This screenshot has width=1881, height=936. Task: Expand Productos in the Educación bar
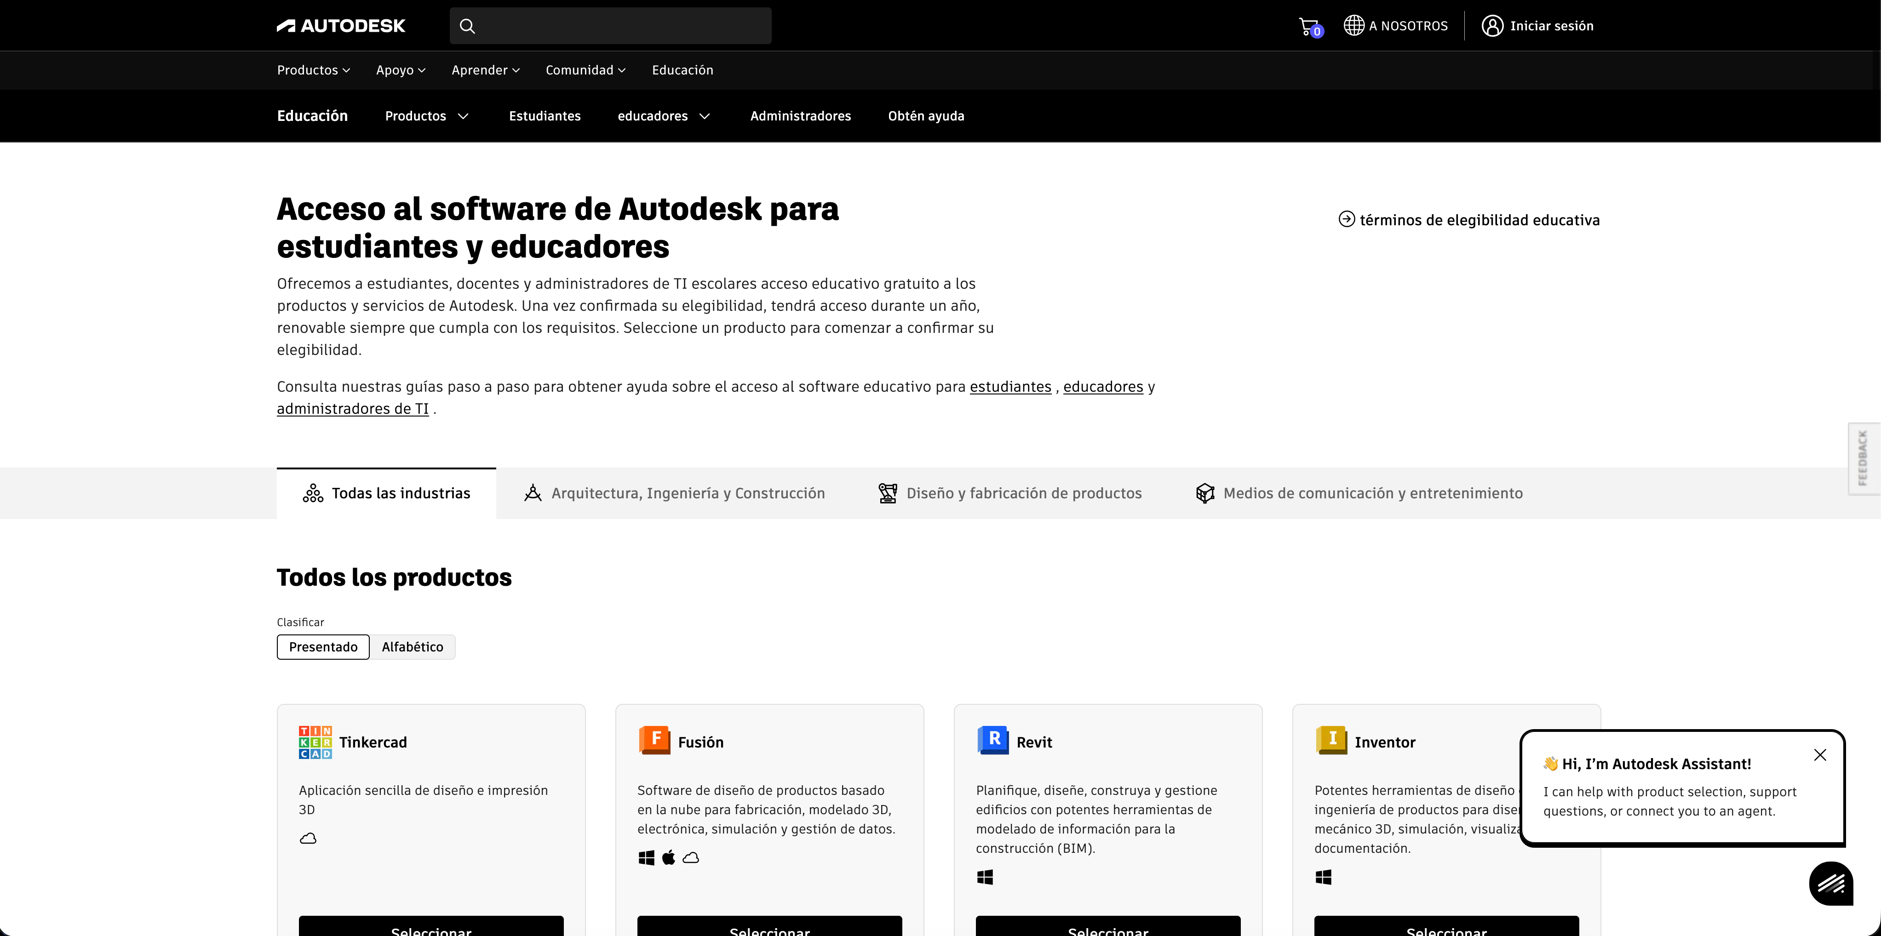427,116
